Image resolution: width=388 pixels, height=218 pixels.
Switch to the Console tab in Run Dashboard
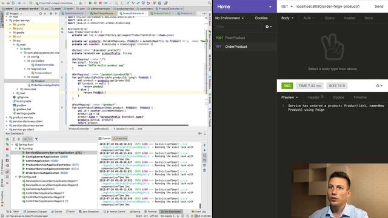(105, 139)
